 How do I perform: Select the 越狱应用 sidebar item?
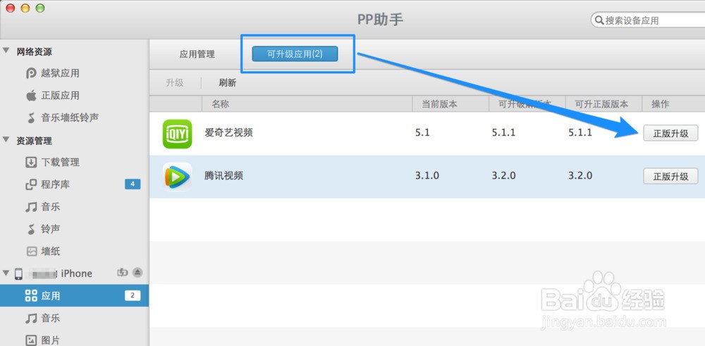click(x=74, y=73)
